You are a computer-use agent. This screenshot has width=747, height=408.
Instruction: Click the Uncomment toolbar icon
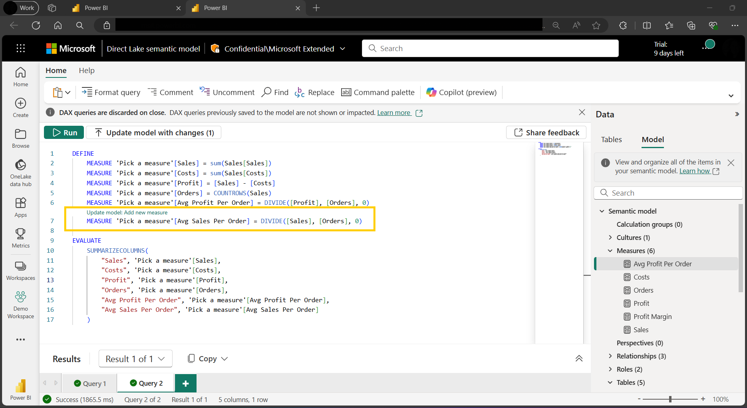click(205, 92)
